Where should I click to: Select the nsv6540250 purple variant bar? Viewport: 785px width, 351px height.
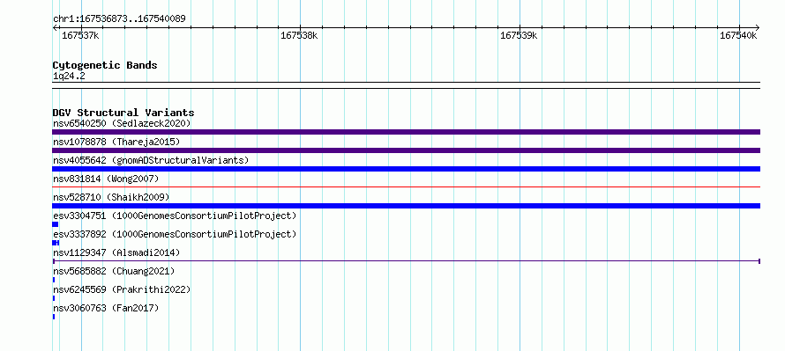click(406, 132)
